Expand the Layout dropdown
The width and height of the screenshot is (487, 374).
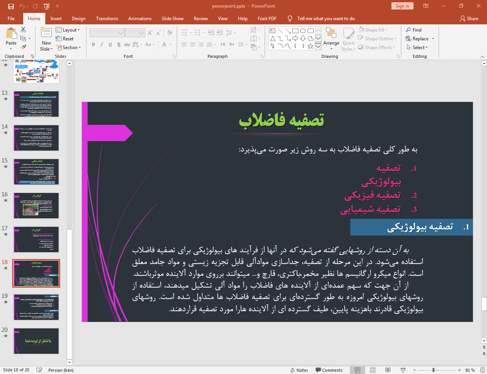(68, 30)
